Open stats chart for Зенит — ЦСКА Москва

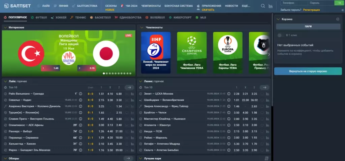(x=268, y=94)
